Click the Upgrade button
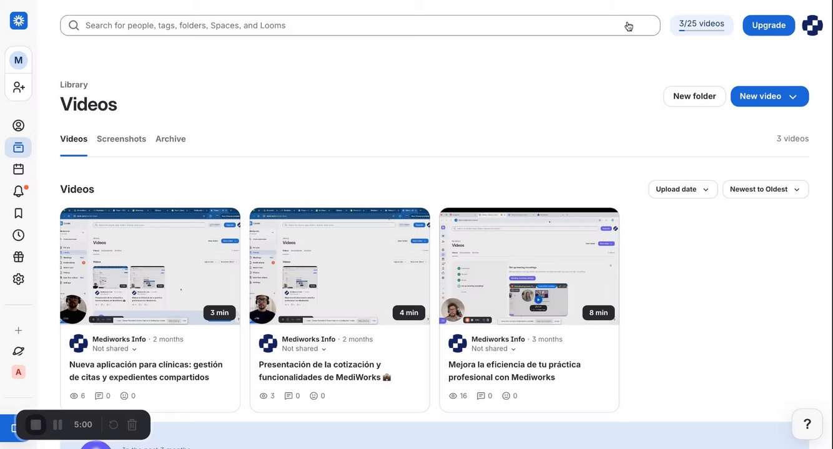The width and height of the screenshot is (833, 449). click(769, 26)
